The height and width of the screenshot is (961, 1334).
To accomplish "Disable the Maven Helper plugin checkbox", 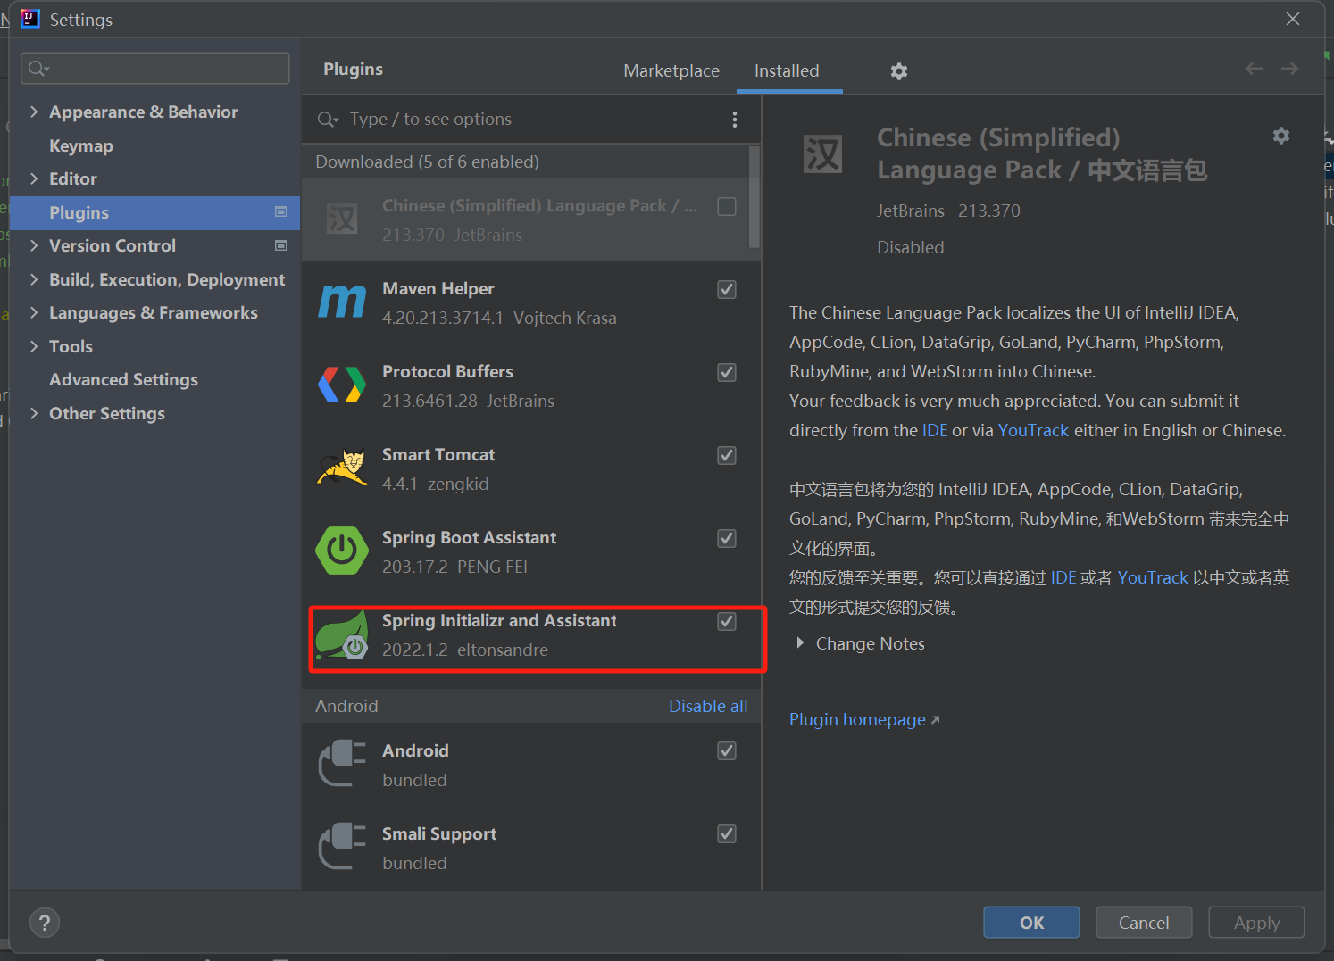I will [x=727, y=289].
